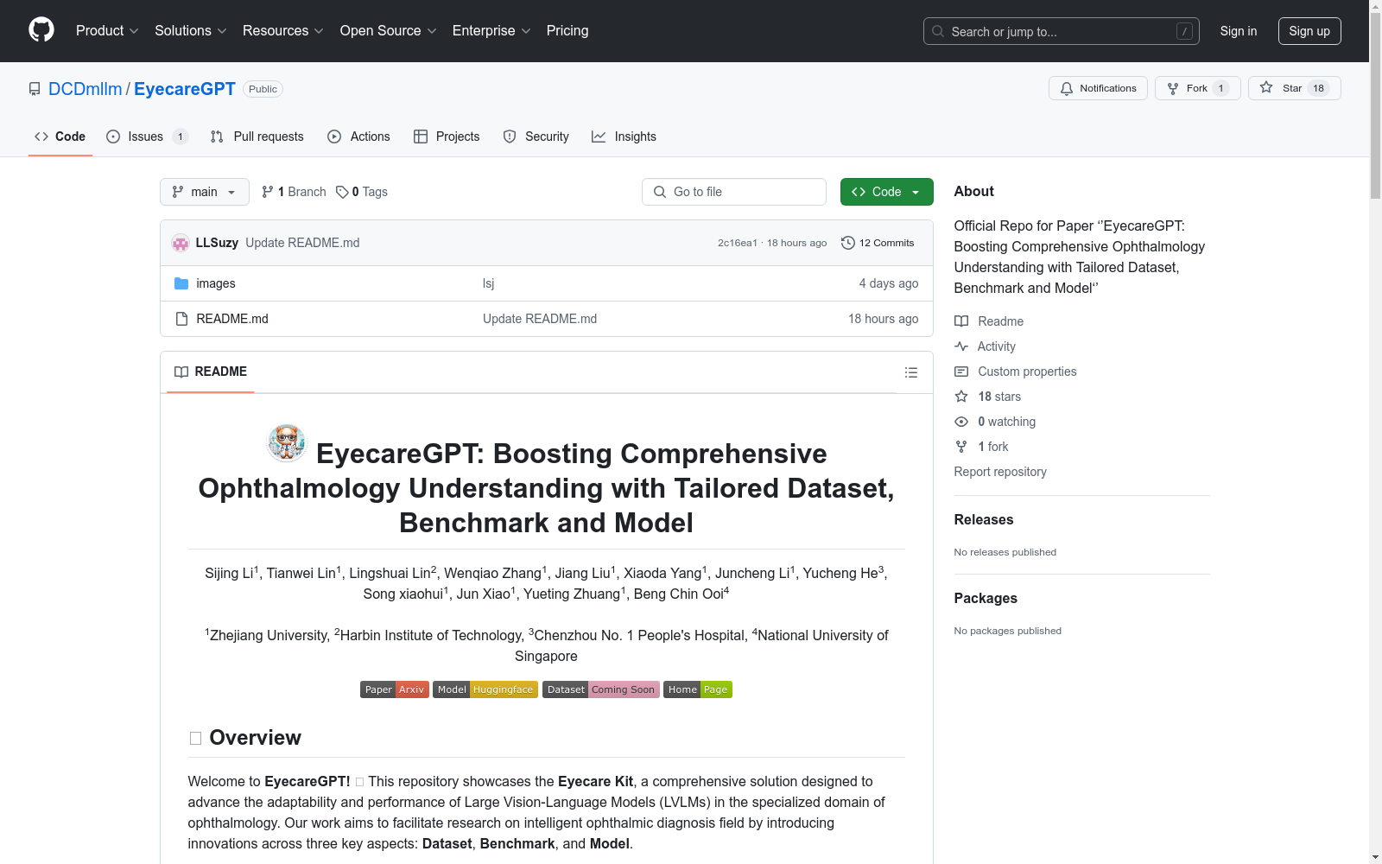Select the README tab in file viewer
1382x864 pixels.
[211, 372]
